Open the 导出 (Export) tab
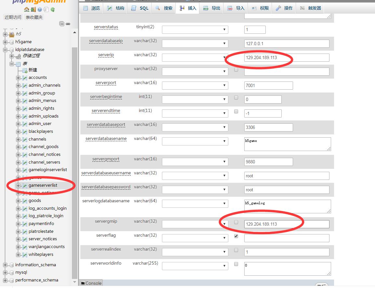This screenshot has width=375, height=288. click(212, 8)
